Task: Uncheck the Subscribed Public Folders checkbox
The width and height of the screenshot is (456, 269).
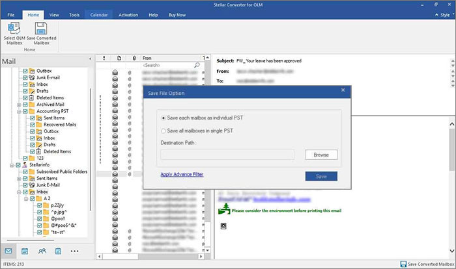Action: coord(25,172)
